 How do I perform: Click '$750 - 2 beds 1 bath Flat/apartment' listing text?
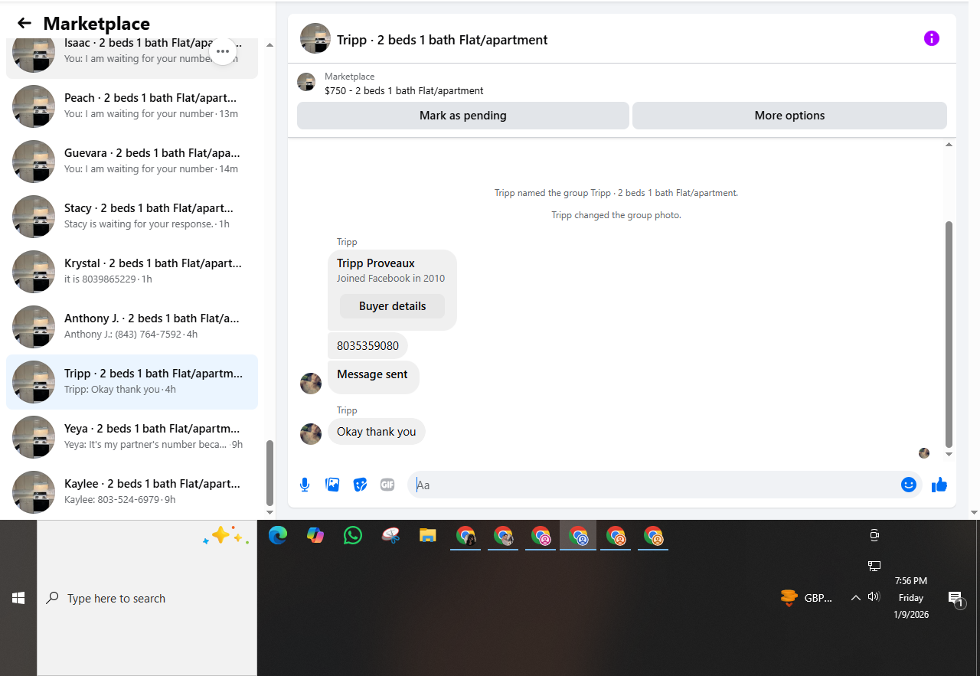point(404,90)
